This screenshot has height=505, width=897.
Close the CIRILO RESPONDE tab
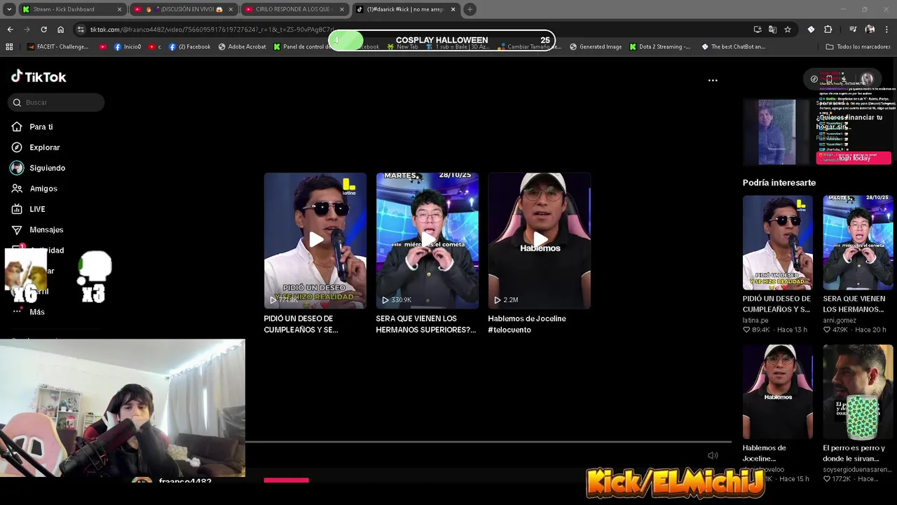pyautogui.click(x=342, y=9)
